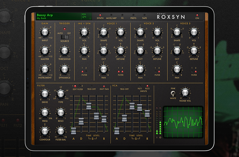Click the Voice 3 VOL knob

(194, 32)
